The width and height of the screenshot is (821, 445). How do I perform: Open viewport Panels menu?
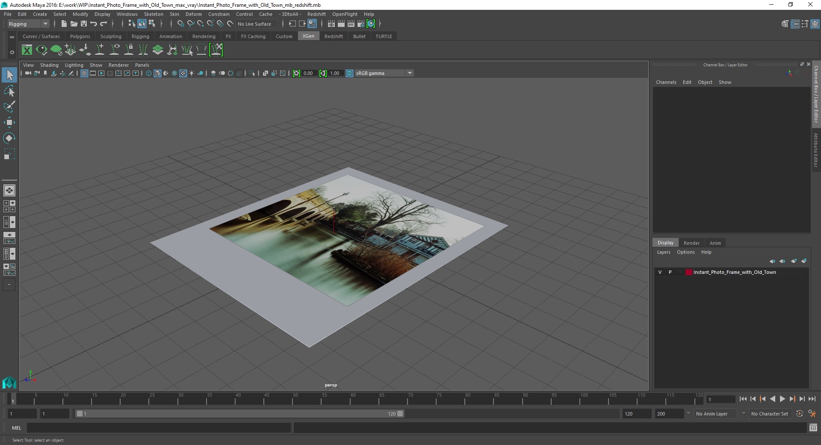click(x=142, y=65)
